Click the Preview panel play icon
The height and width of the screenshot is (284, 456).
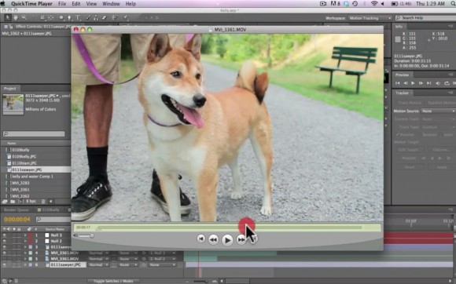413,83
